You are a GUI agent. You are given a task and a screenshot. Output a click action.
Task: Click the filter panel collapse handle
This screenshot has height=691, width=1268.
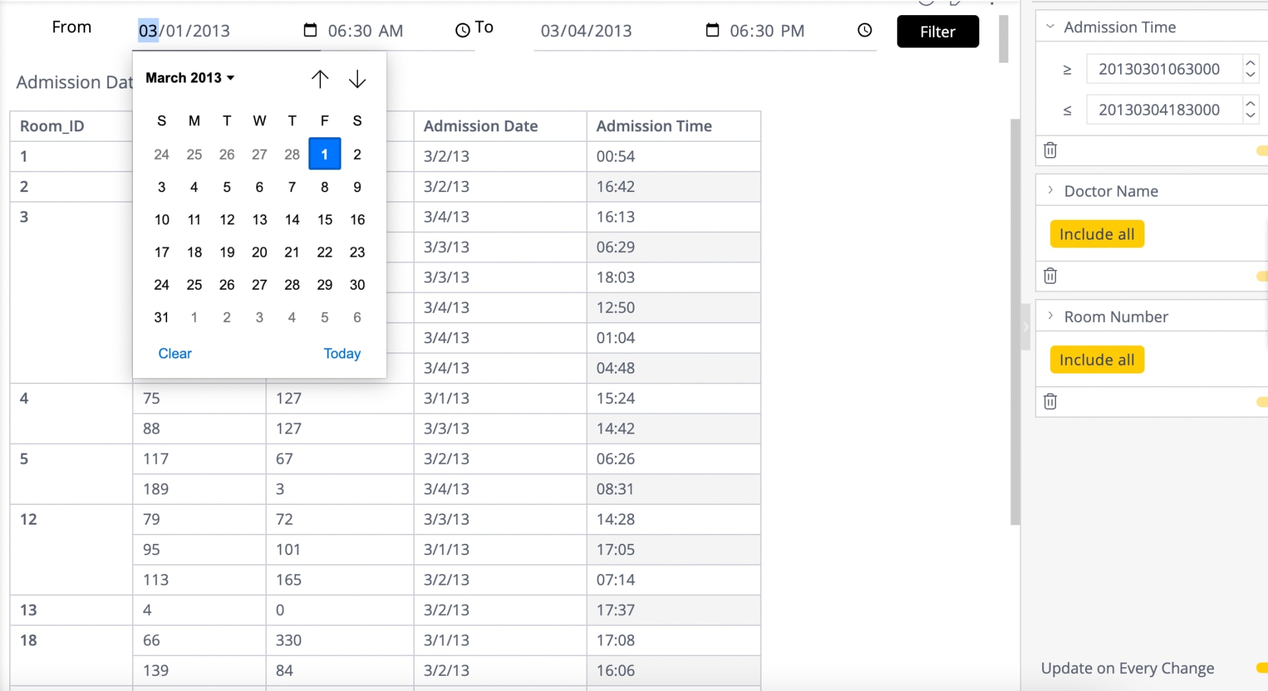point(1025,327)
